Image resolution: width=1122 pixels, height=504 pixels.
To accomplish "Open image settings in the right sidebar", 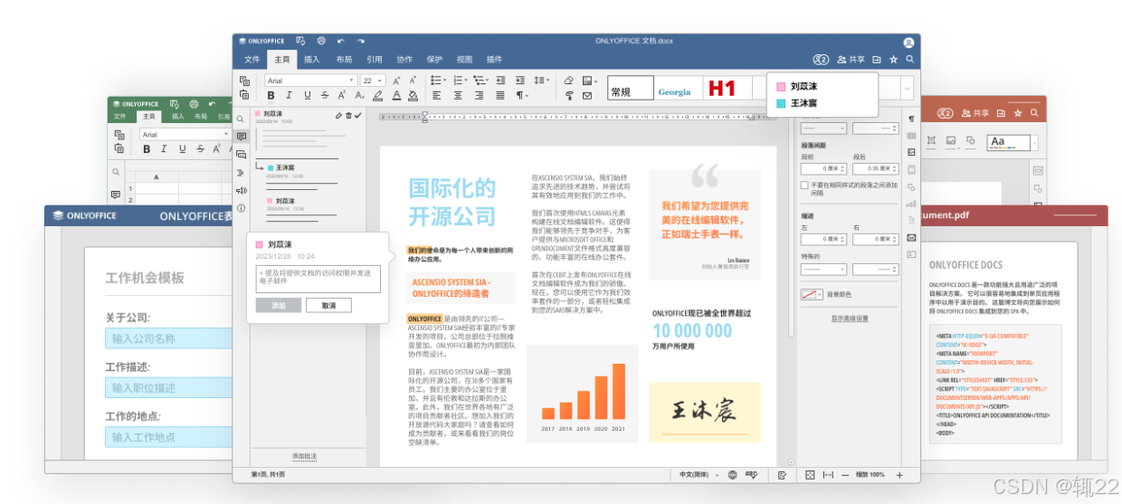I will tap(911, 152).
